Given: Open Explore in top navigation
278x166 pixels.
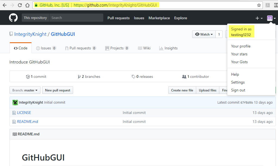Looking at the screenshot, I should tap(180, 18).
